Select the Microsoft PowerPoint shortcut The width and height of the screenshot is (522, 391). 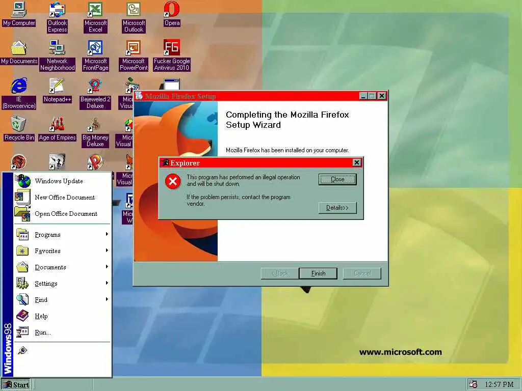click(x=134, y=55)
